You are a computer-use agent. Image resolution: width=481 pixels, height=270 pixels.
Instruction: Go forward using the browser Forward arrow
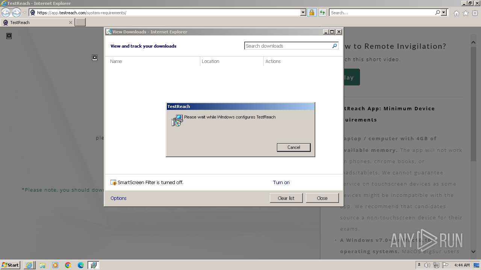click(x=16, y=12)
